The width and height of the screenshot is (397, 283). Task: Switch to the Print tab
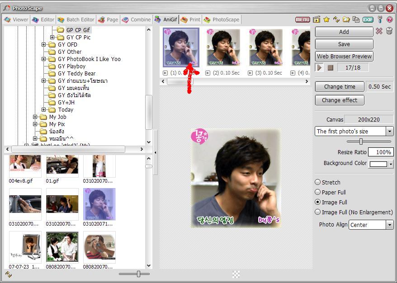pos(190,19)
